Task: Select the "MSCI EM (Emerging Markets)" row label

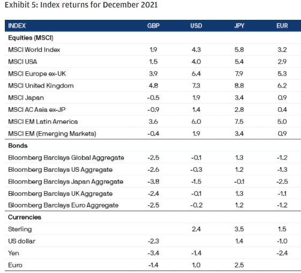Action: pyautogui.click(x=52, y=133)
